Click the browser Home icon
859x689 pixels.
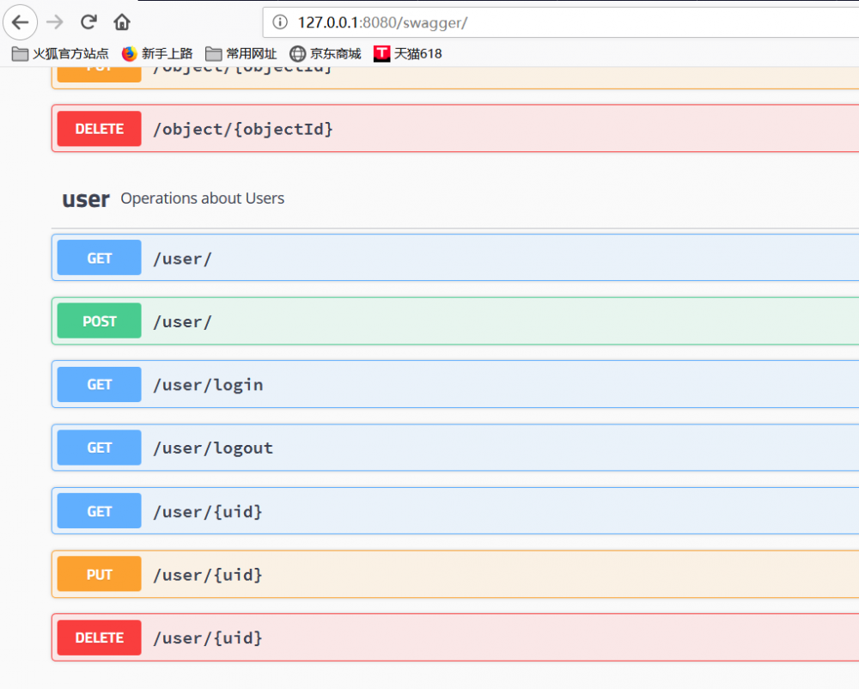pyautogui.click(x=121, y=22)
